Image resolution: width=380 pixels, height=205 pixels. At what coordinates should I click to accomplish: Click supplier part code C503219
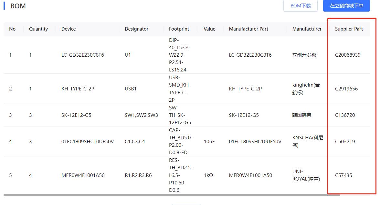pyautogui.click(x=345, y=142)
